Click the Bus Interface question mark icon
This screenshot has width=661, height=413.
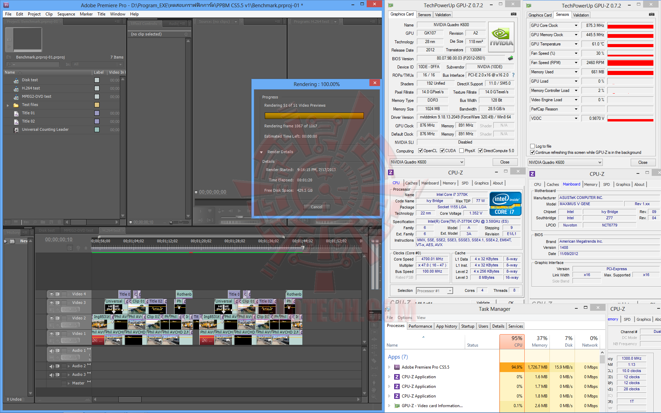(x=513, y=75)
